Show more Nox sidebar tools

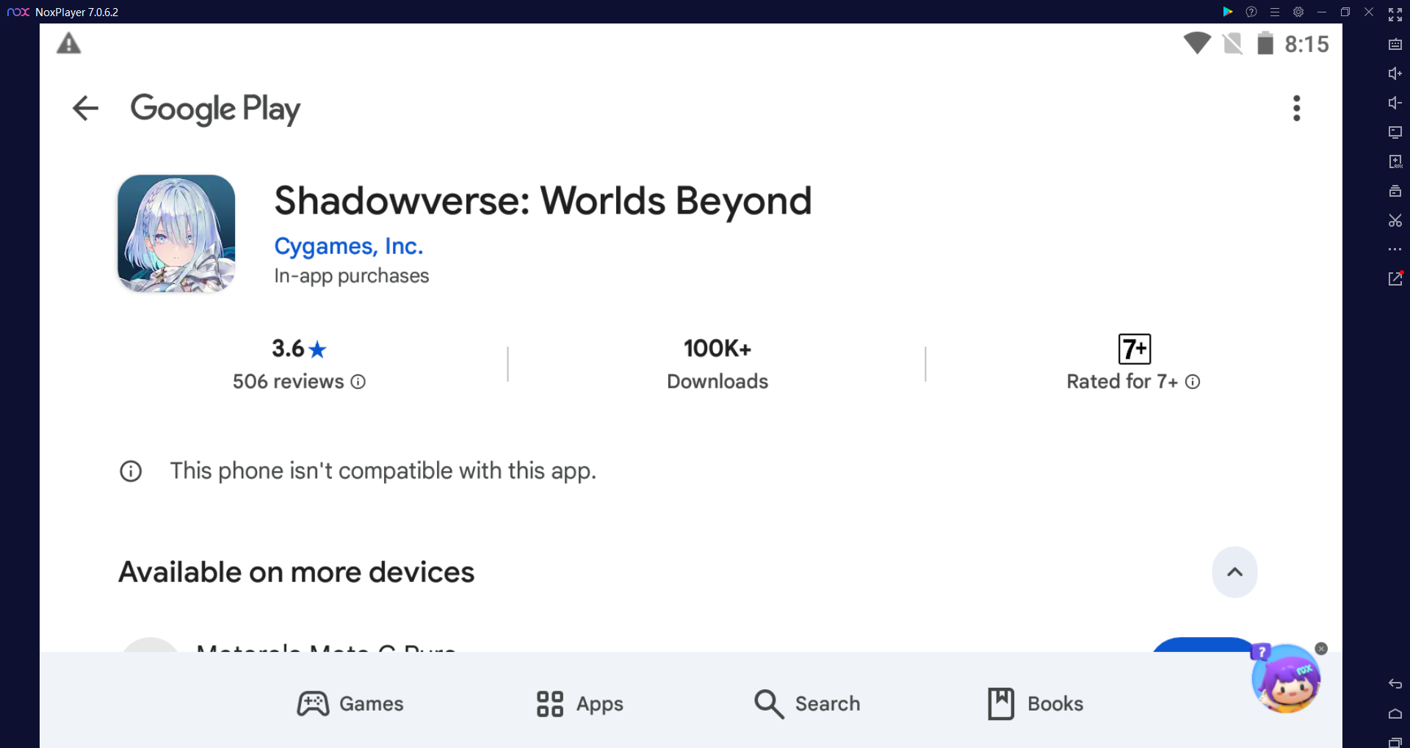point(1395,250)
